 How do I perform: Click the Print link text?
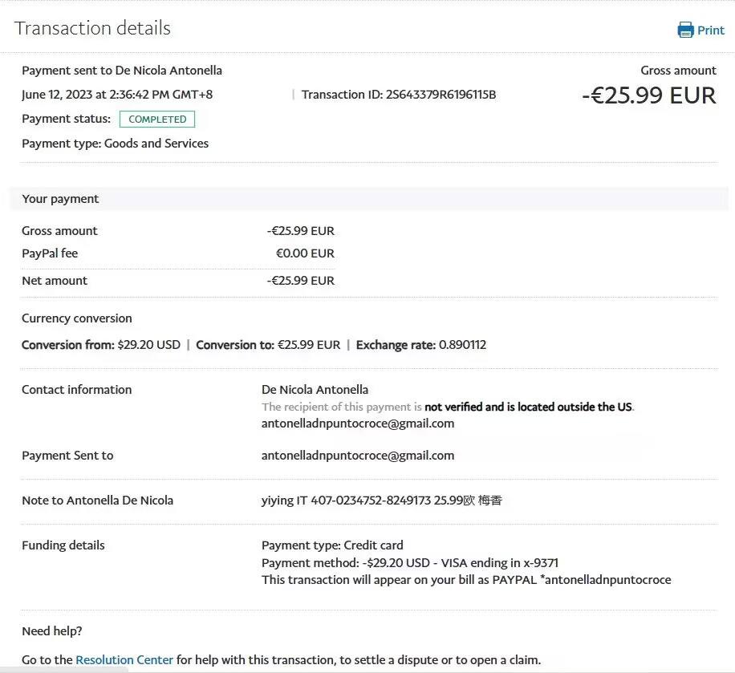pos(711,30)
